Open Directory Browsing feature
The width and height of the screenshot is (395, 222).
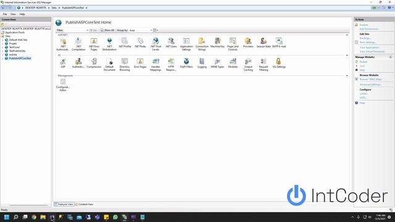[x=125, y=64]
